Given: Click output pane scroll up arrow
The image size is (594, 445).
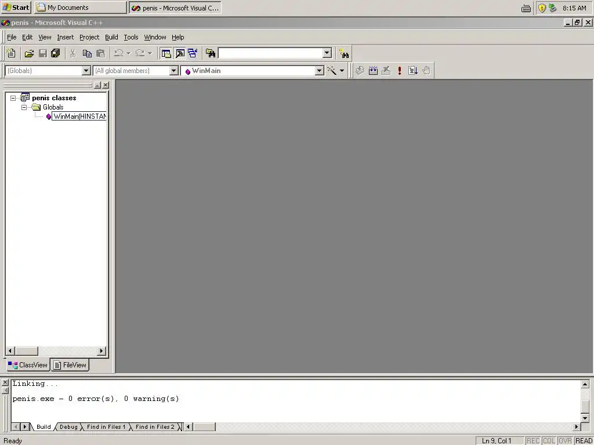Looking at the screenshot, I should (585, 385).
